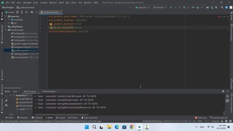This screenshot has width=233, height=131.
Task: Collapse the Gradle Scripts node
Action: click(6, 30)
